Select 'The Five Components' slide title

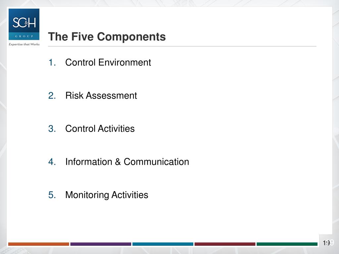[x=107, y=36]
